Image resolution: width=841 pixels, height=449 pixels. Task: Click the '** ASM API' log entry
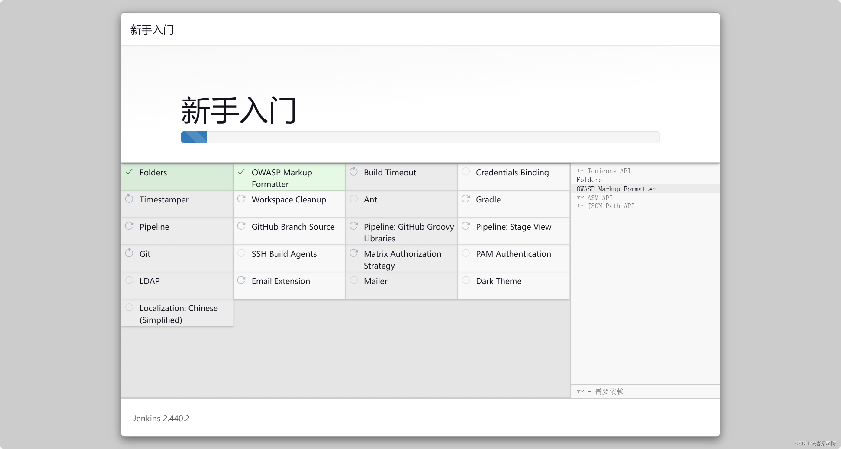pyautogui.click(x=594, y=198)
